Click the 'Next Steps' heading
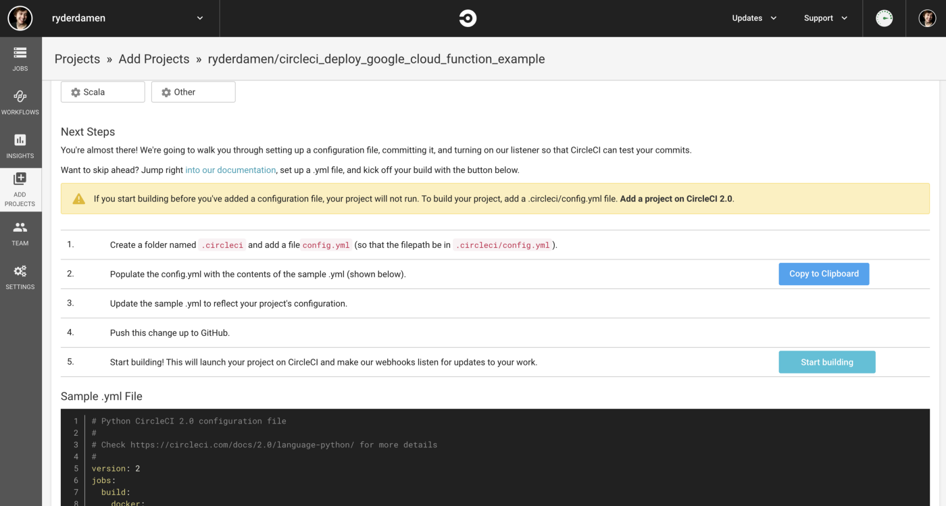 [x=88, y=132]
